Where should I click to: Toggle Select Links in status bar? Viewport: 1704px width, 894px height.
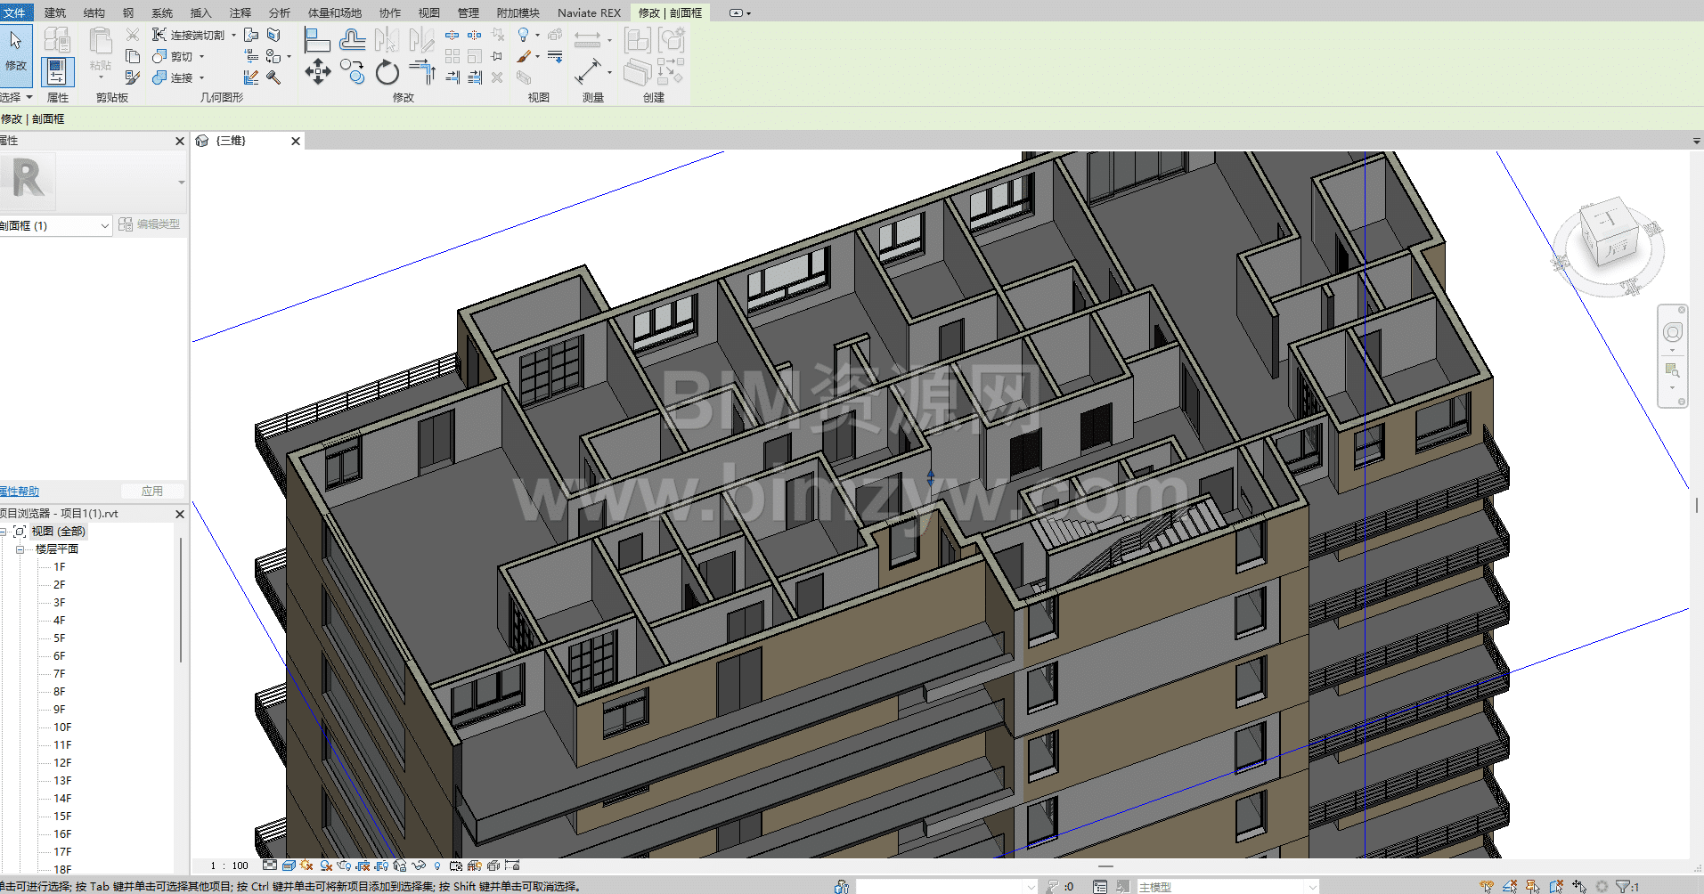pyautogui.click(x=1487, y=886)
